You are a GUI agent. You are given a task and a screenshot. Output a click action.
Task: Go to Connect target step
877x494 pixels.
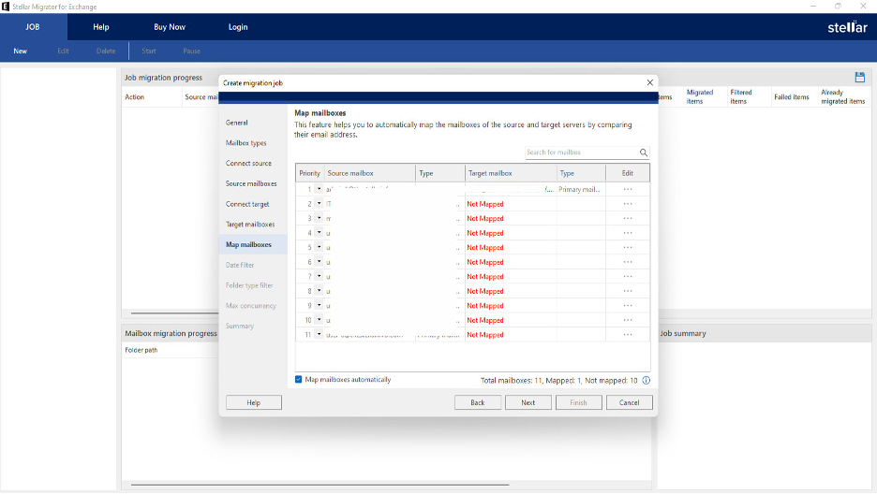[x=247, y=204]
